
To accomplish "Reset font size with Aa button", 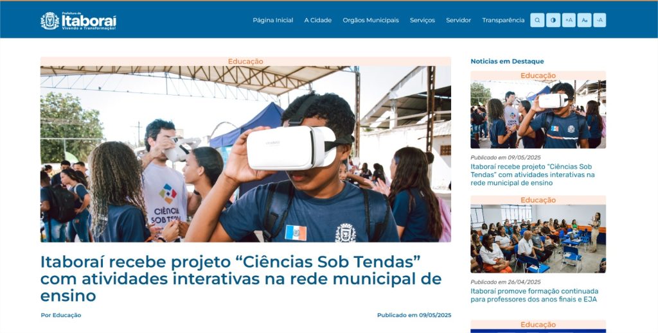I will point(584,20).
